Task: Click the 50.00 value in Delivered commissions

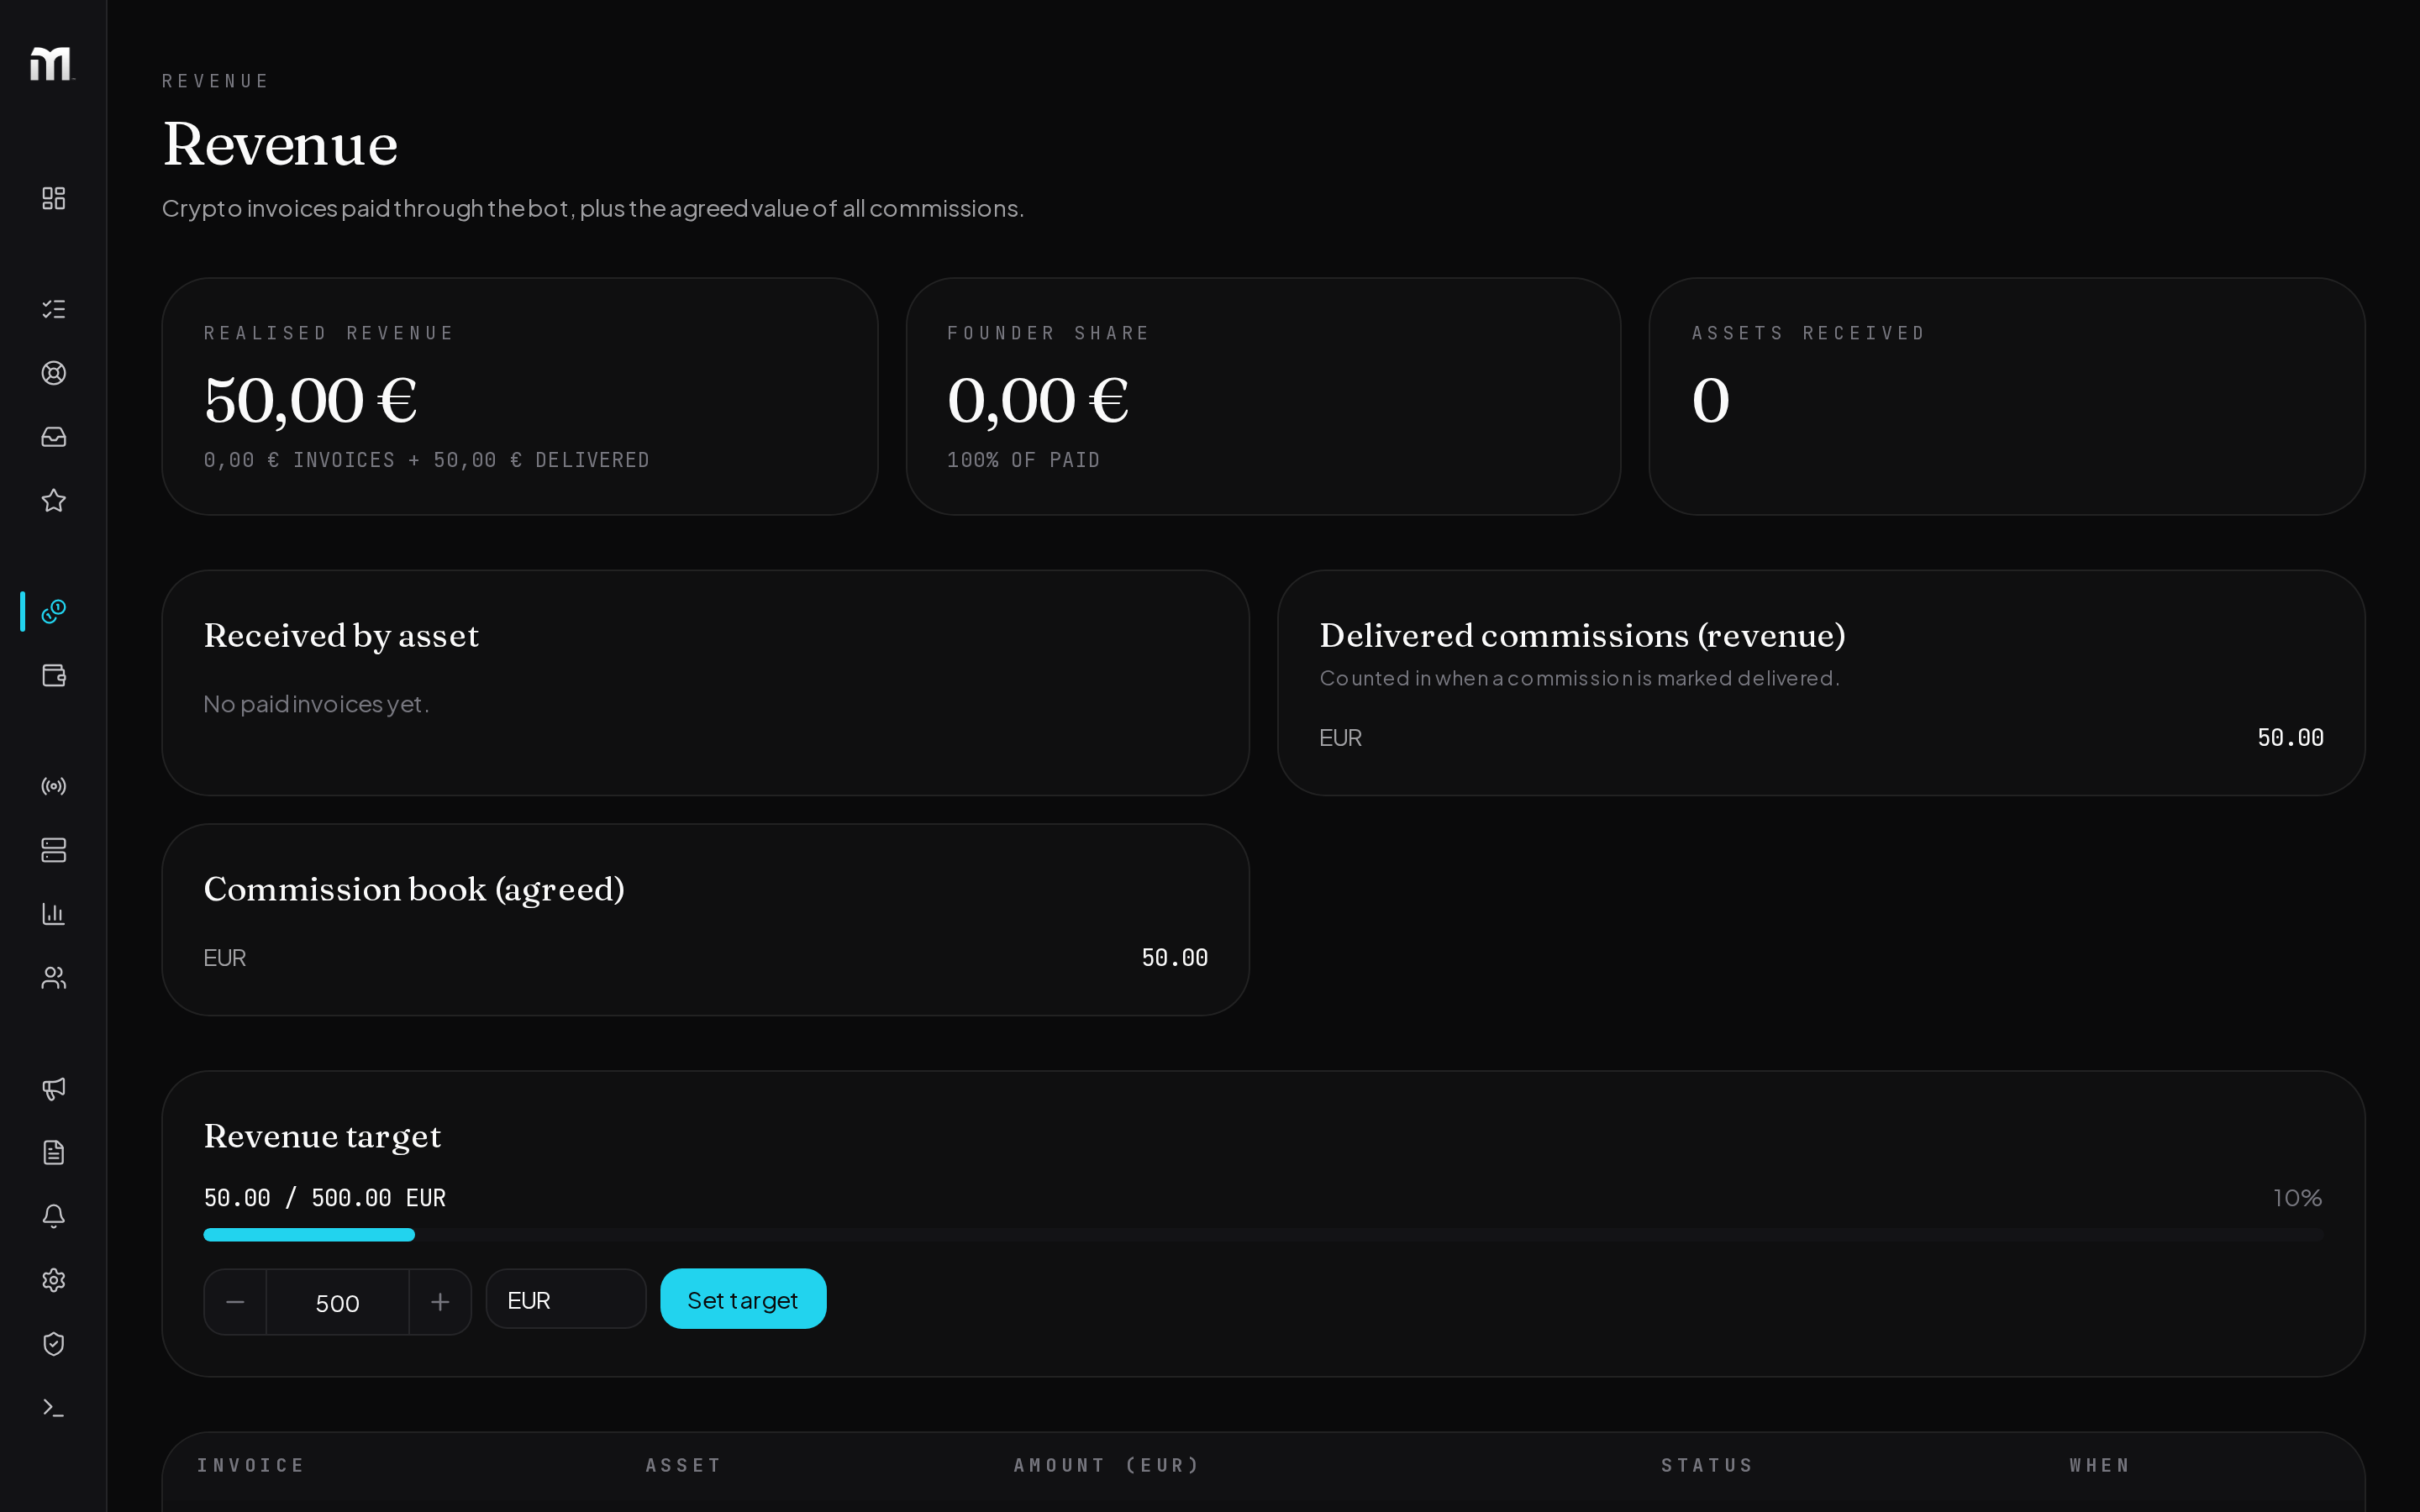Action: click(x=2290, y=738)
